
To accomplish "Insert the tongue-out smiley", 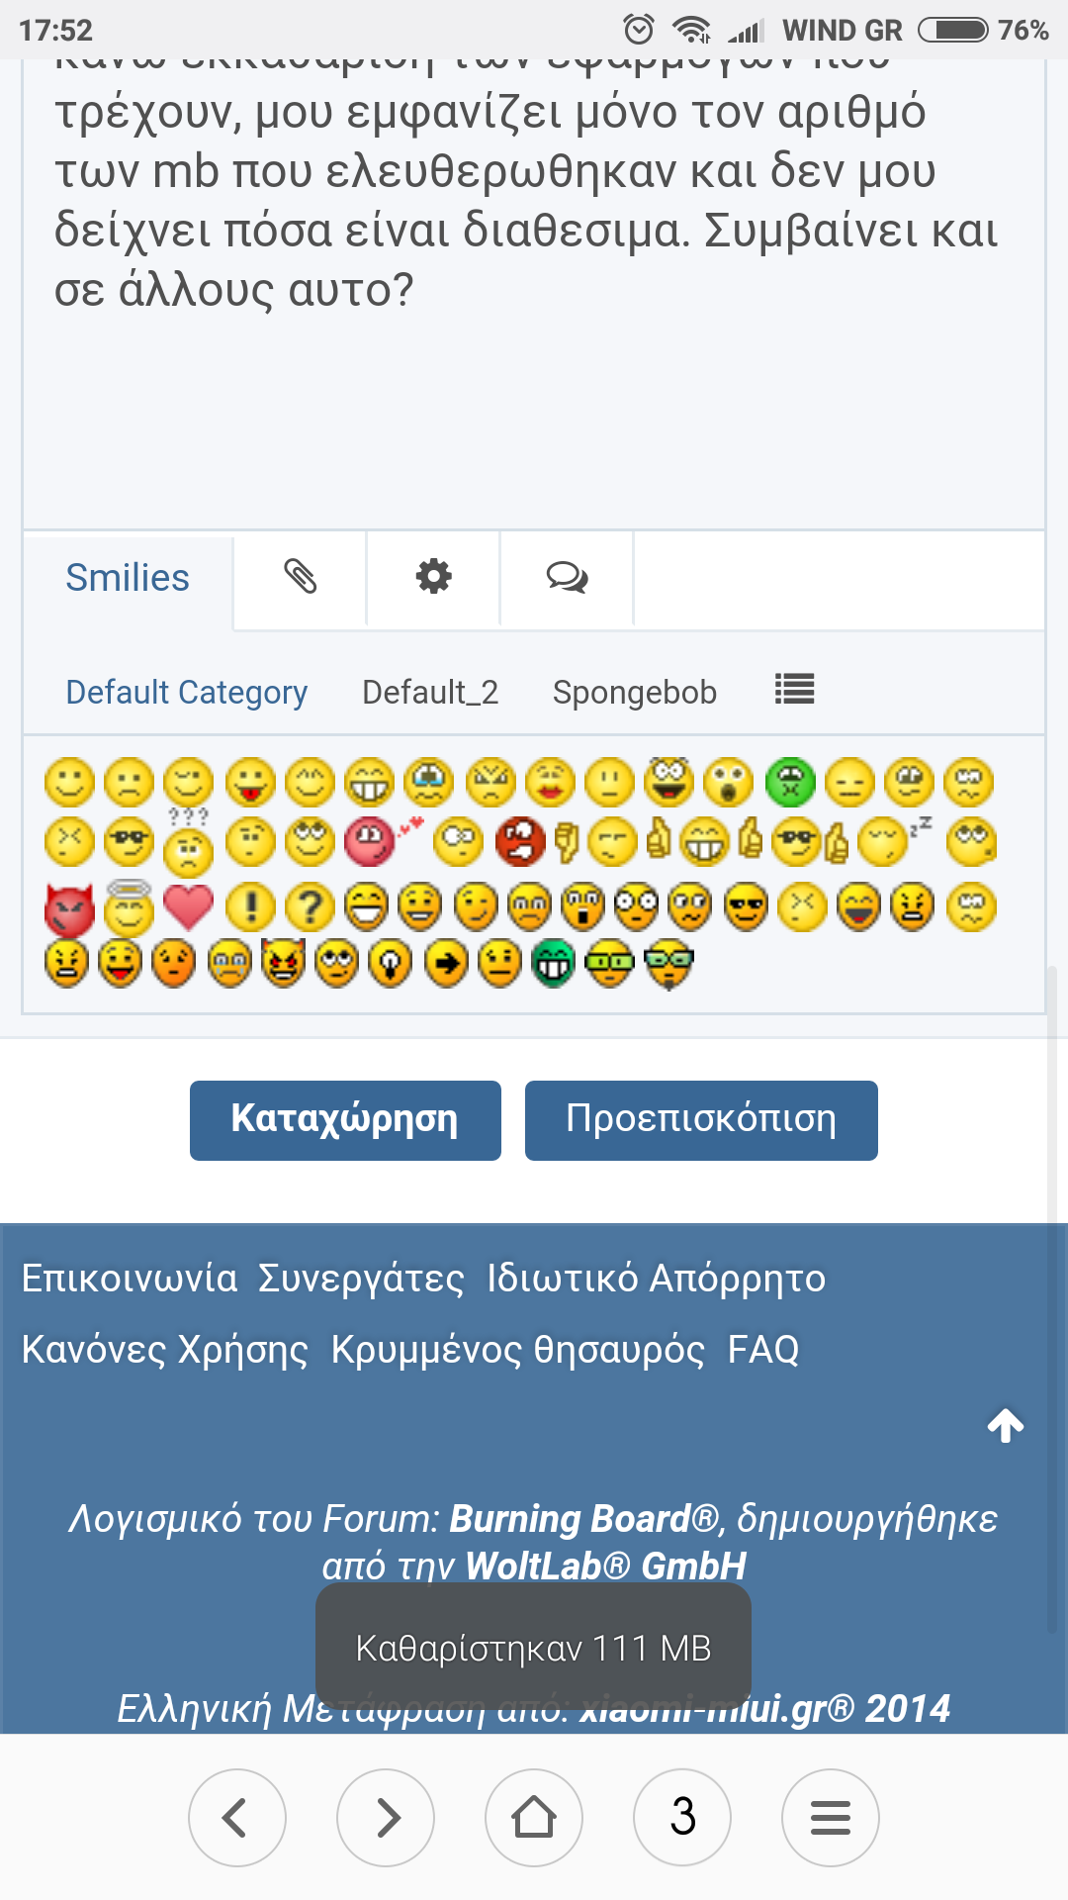I will click(x=250, y=783).
